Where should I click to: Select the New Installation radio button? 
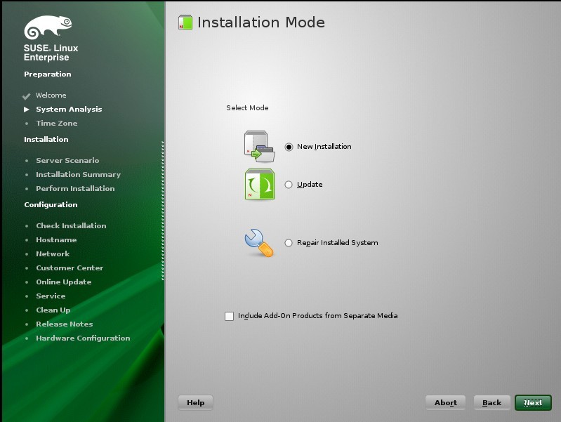pos(289,147)
